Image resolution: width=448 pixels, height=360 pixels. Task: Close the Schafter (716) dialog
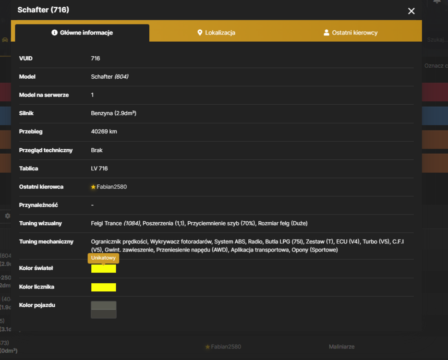(x=411, y=11)
